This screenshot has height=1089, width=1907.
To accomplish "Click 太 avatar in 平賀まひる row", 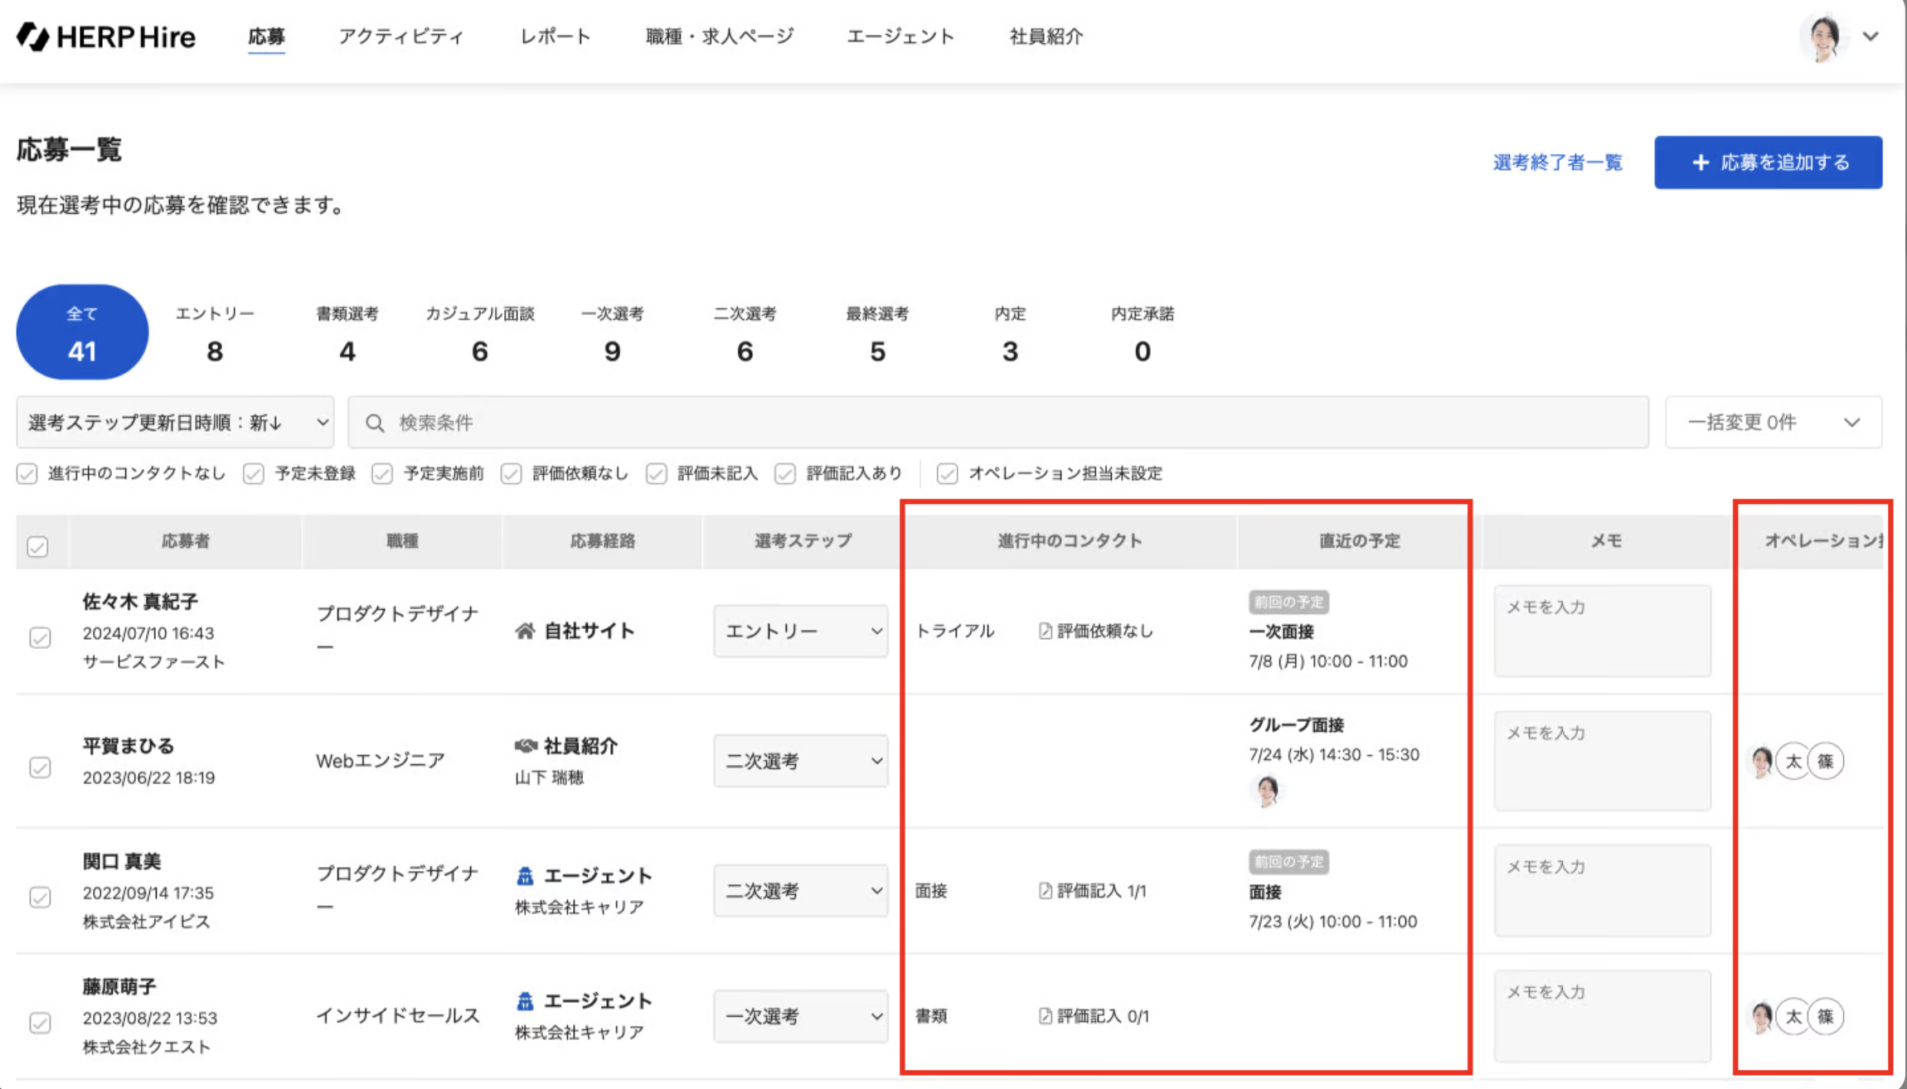I will 1793,761.
